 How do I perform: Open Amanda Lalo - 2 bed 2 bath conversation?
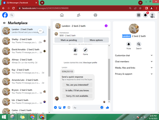coord(24,81)
